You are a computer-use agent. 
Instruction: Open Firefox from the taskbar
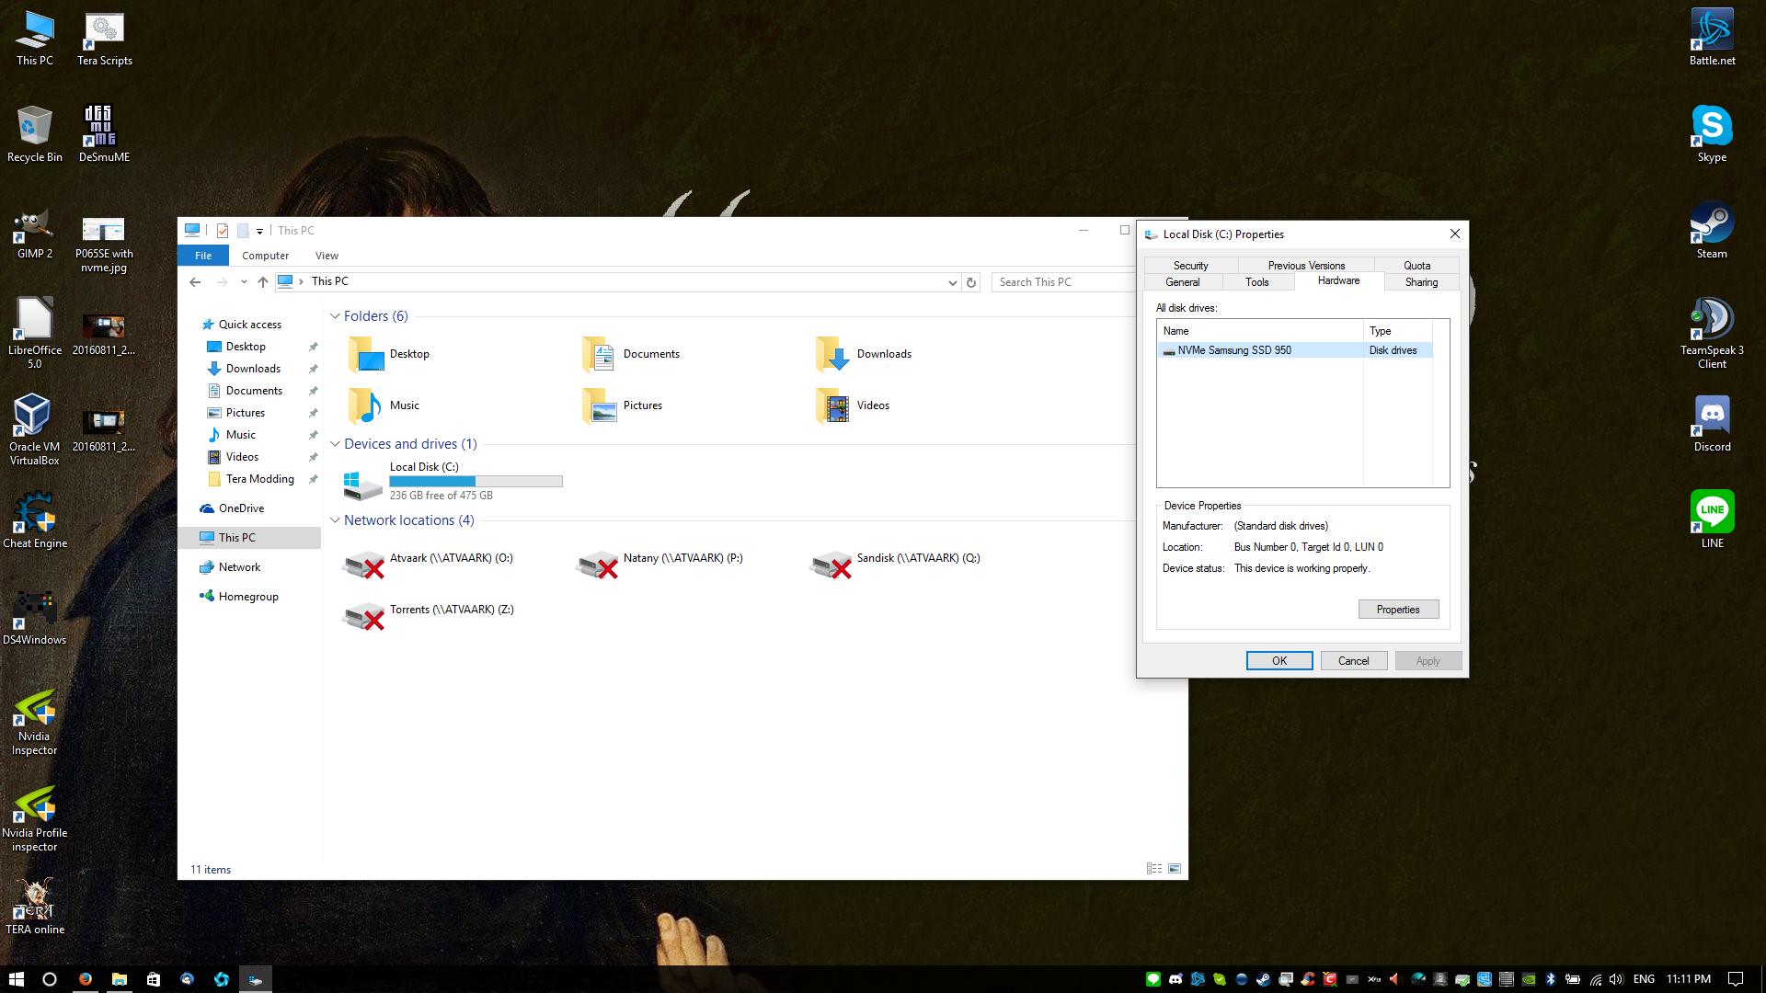click(x=85, y=979)
